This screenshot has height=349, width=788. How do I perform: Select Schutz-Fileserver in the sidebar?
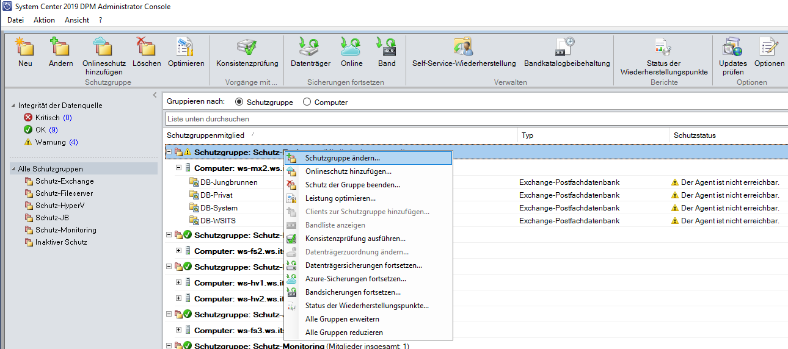click(64, 193)
